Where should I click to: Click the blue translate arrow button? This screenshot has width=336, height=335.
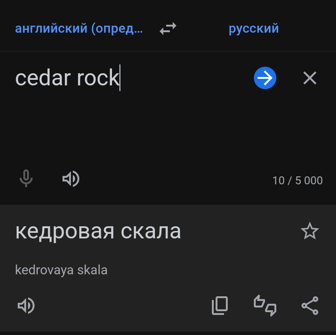click(x=265, y=78)
